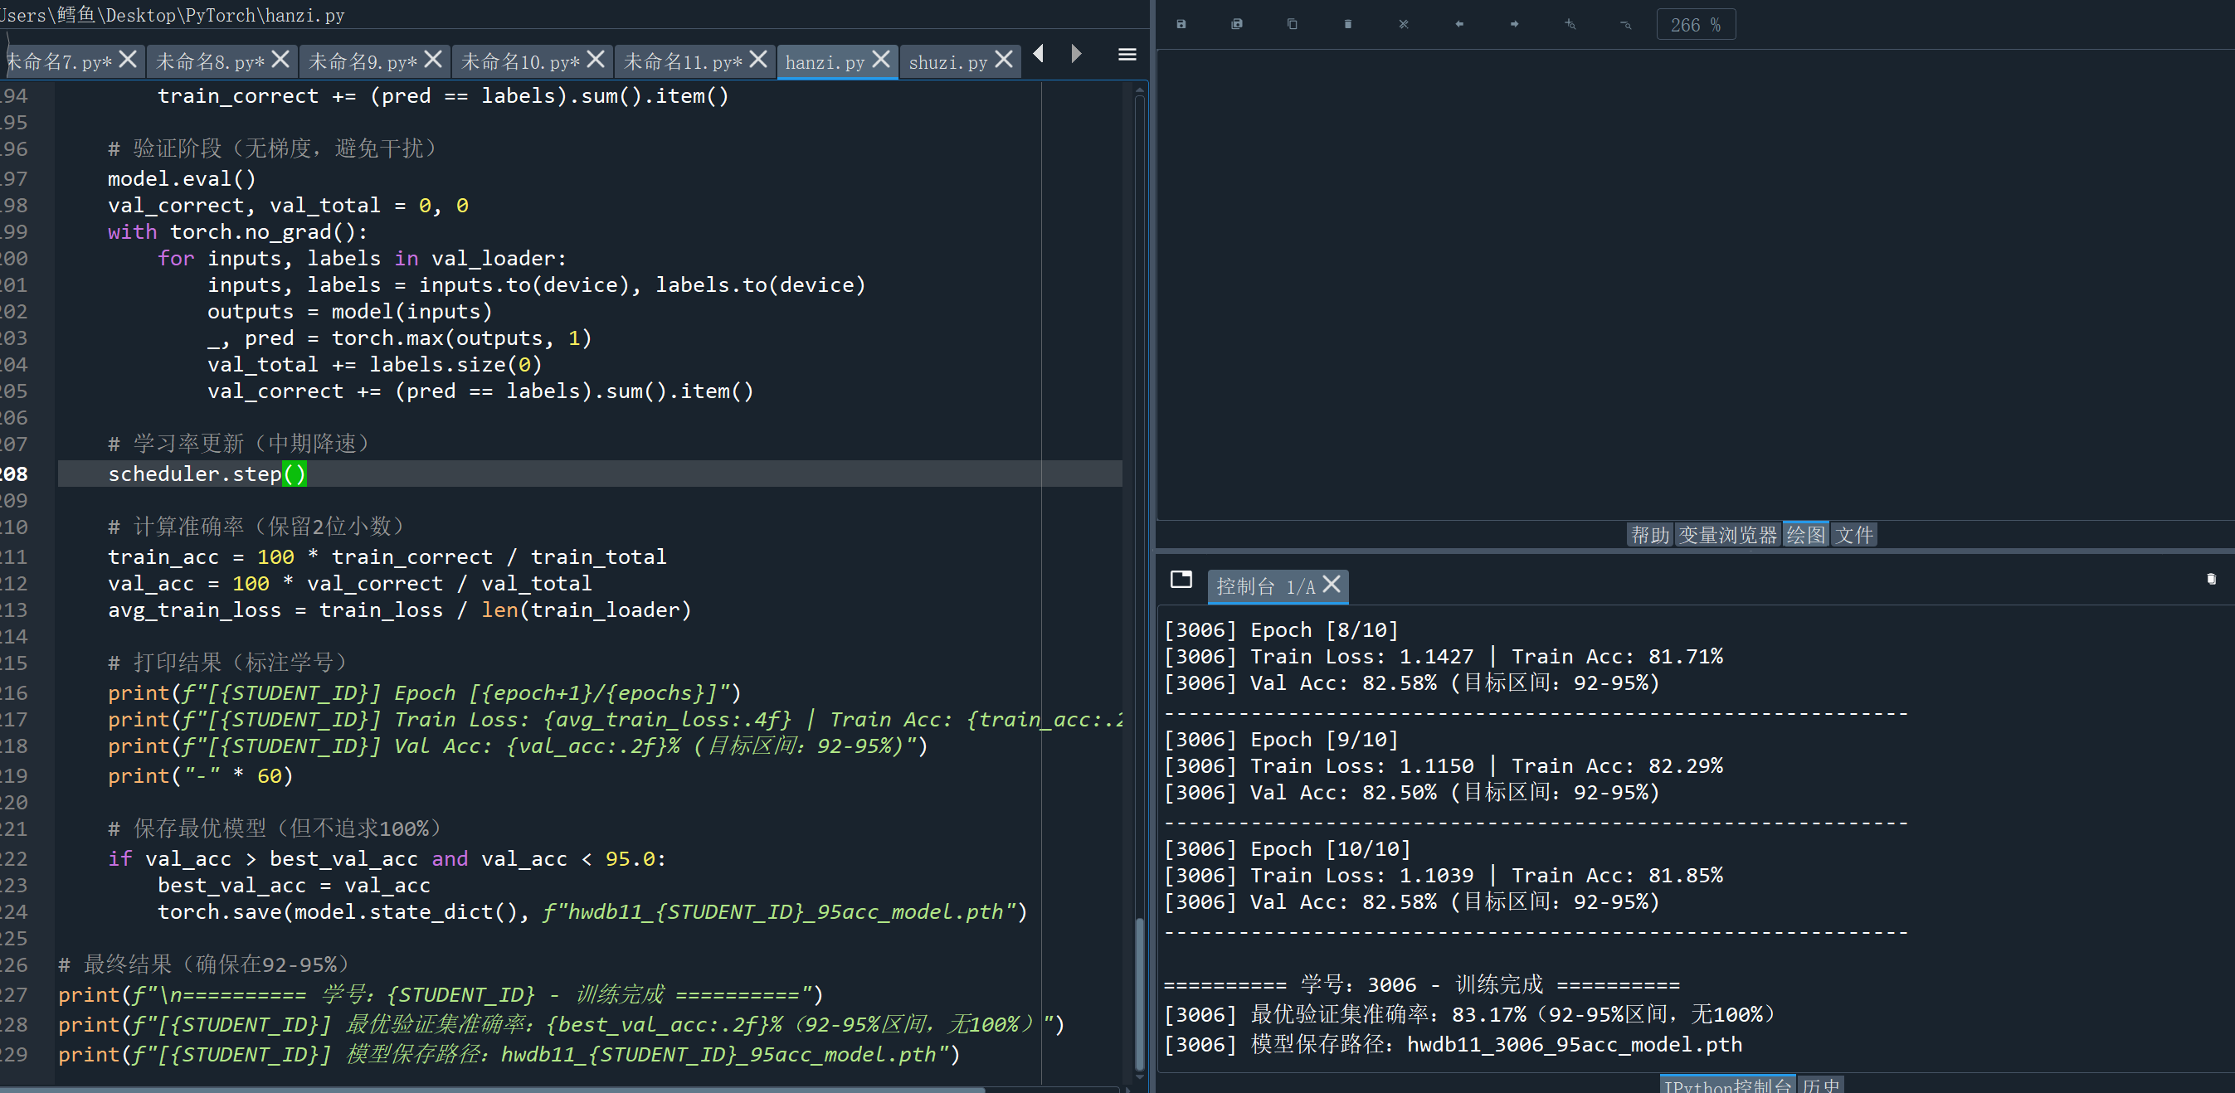Click the 266 % zoom field
This screenshot has height=1093, width=2235.
[1696, 24]
